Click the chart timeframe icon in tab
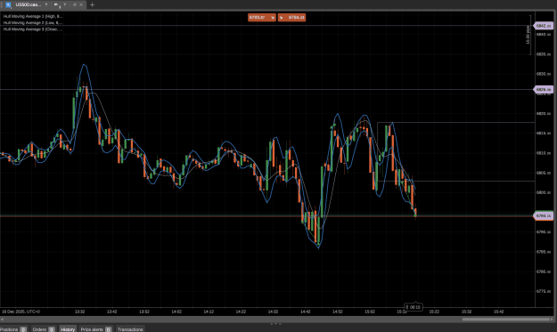Screen dimensions: 557x332 [x=56, y=5]
